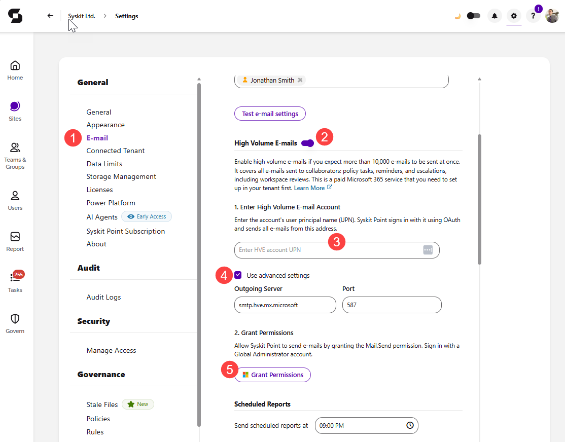
Task: Click the ellipsis icon in UPN field
Action: tap(428, 250)
